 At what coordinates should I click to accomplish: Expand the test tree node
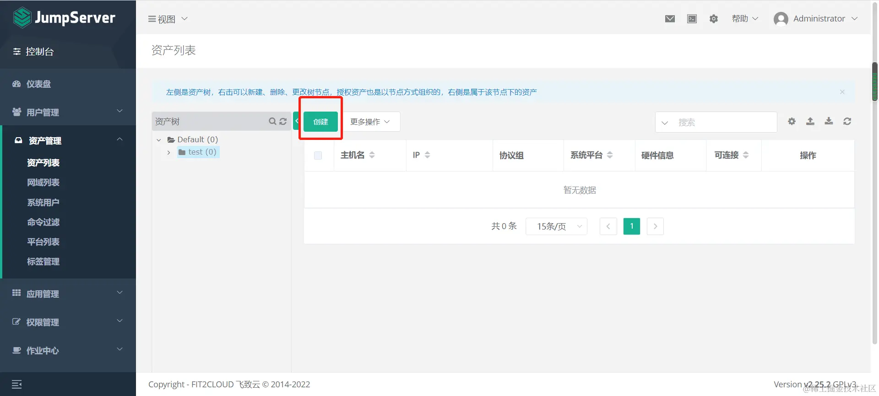coord(169,152)
